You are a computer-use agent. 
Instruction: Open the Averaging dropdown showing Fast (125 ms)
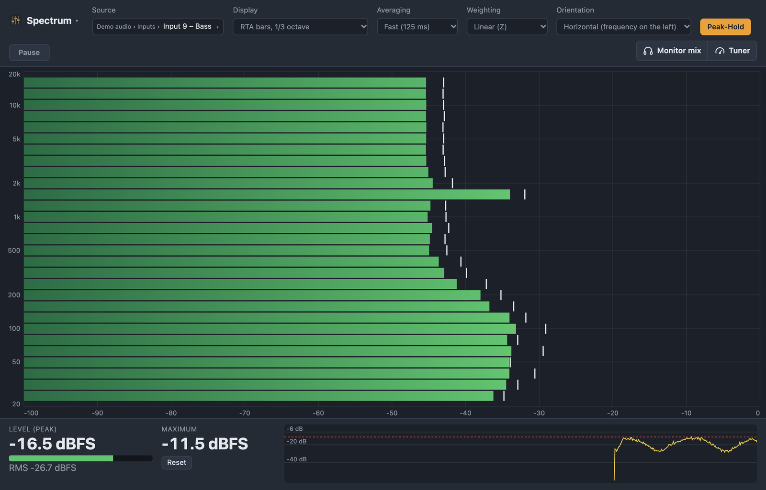pos(417,27)
